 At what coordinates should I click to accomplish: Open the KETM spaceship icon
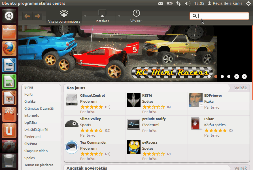click(x=134, y=100)
